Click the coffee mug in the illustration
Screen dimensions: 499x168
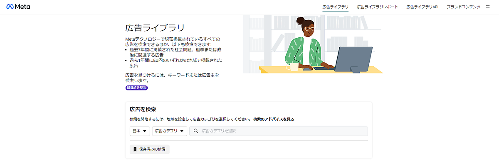(293, 67)
